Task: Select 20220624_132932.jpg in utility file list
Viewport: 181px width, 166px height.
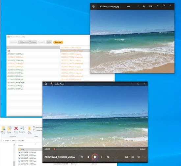Action: (15, 60)
